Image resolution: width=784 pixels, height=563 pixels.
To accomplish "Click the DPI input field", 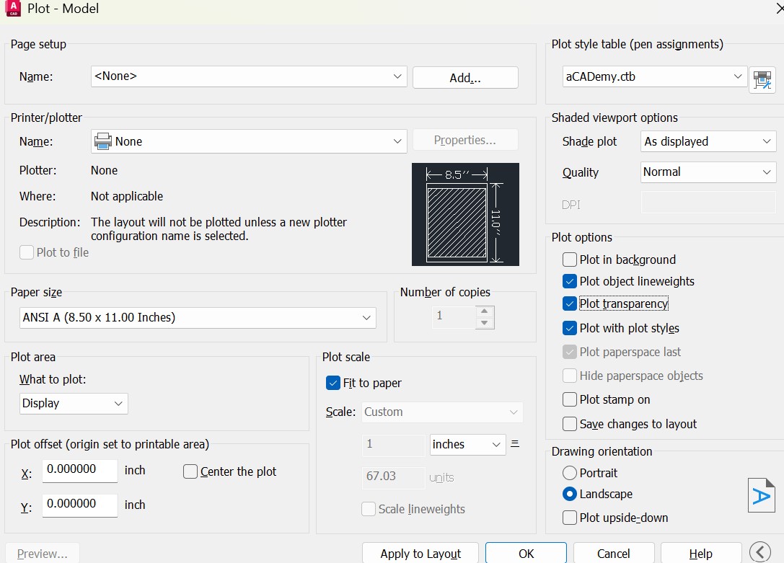I will [708, 203].
